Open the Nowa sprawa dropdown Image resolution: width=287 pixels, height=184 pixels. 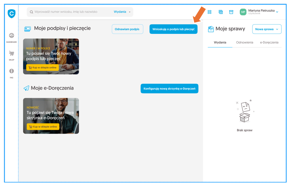[x=266, y=29]
